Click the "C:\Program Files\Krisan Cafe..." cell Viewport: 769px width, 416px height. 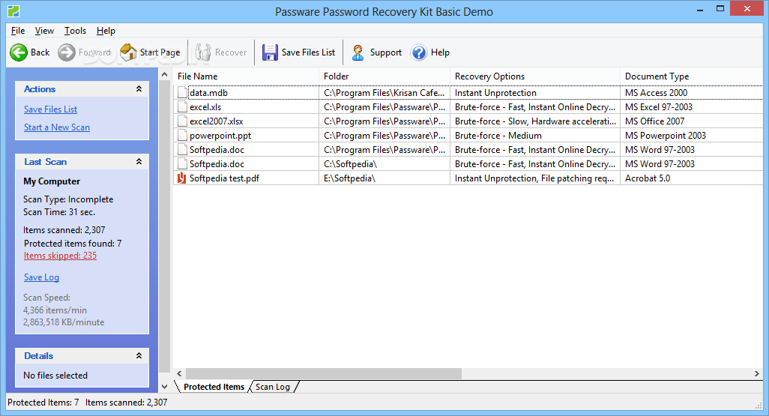[x=384, y=93]
